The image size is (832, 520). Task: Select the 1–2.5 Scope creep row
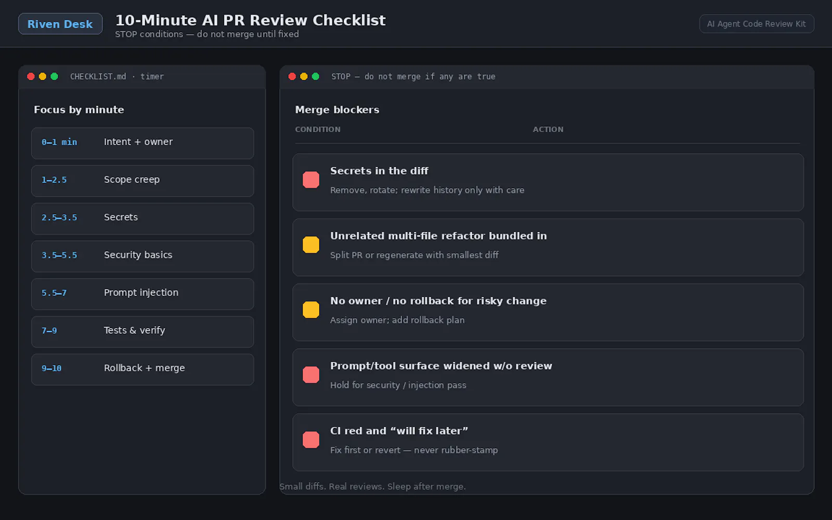142,181
